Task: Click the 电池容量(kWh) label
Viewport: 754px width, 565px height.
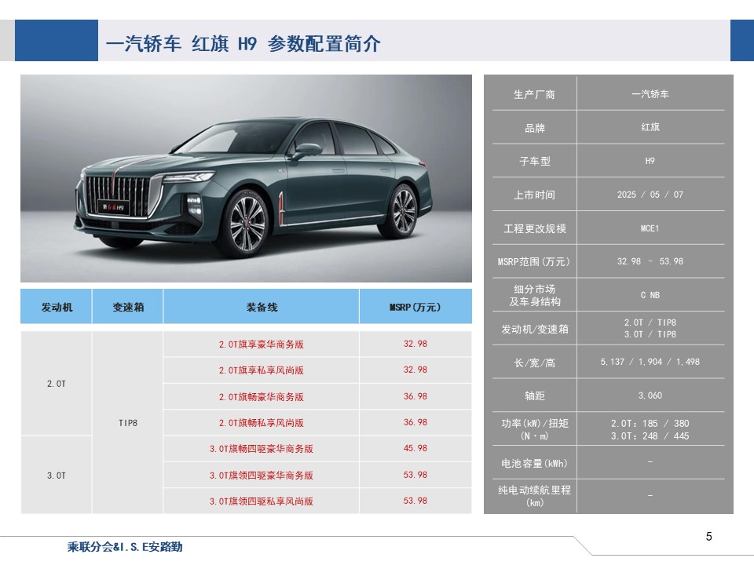Action: [x=534, y=463]
